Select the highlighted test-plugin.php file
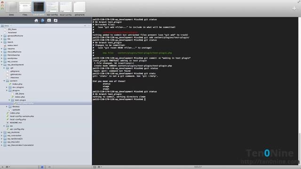 (46, 103)
